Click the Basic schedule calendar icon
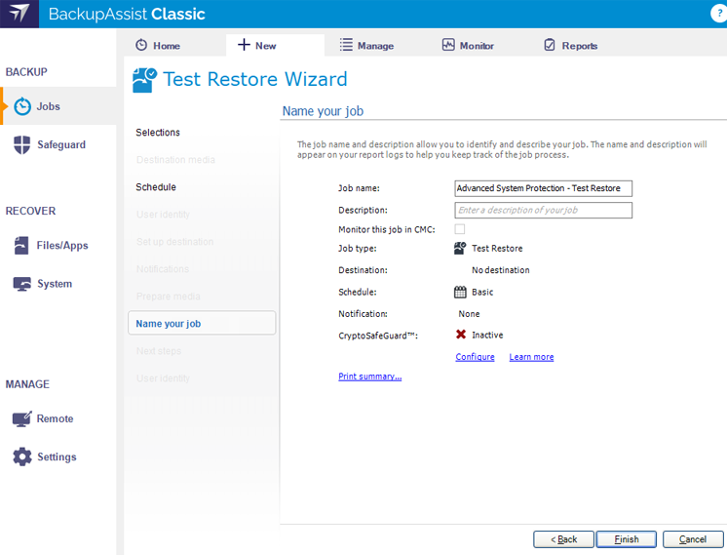Screen dimensions: 727x555 point(460,292)
